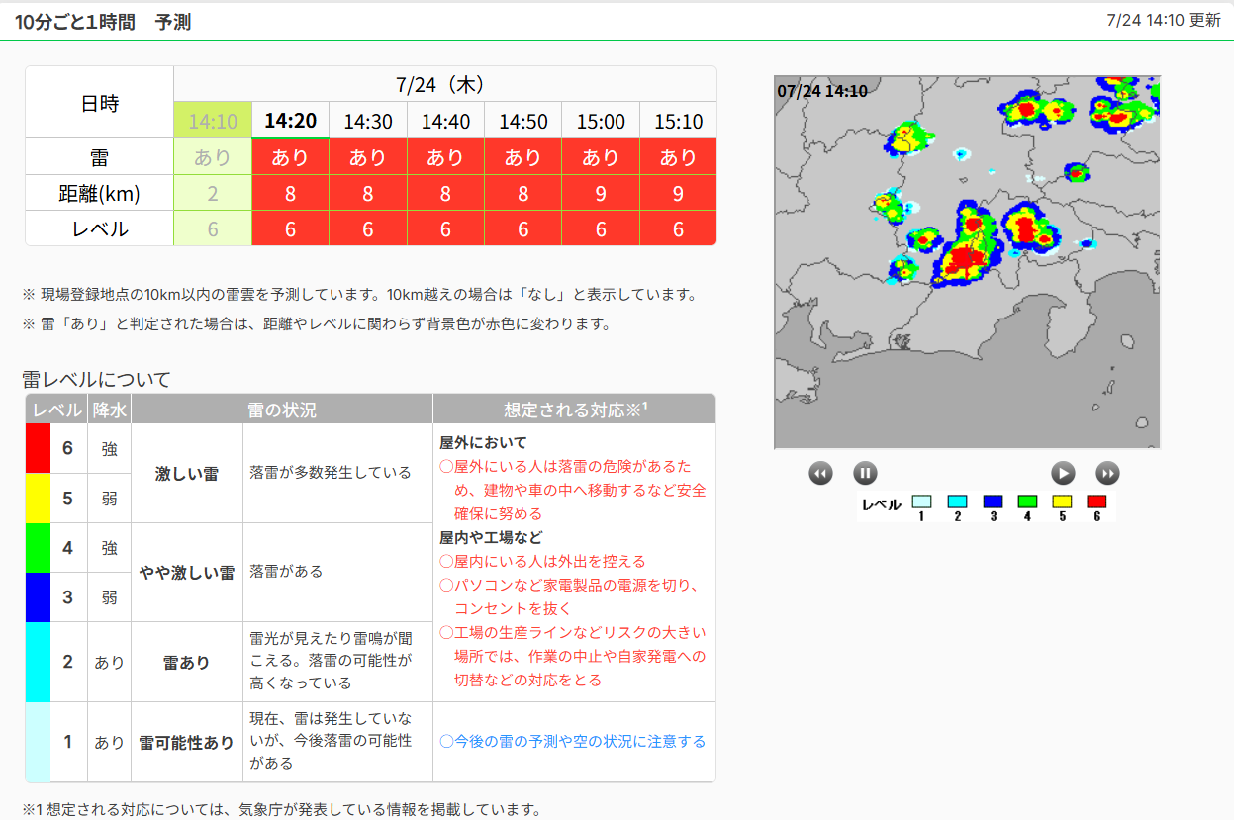Click the '7/24（木）' date header
This screenshot has height=820, width=1234.
click(445, 84)
